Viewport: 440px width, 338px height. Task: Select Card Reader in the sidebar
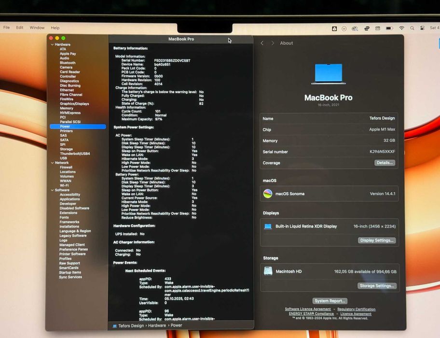pos(70,72)
